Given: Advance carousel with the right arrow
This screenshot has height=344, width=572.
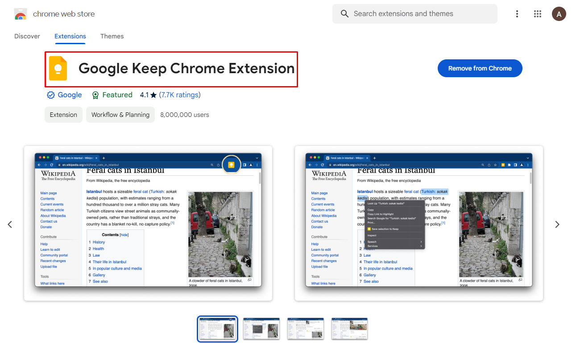Looking at the screenshot, I should coord(557,224).
